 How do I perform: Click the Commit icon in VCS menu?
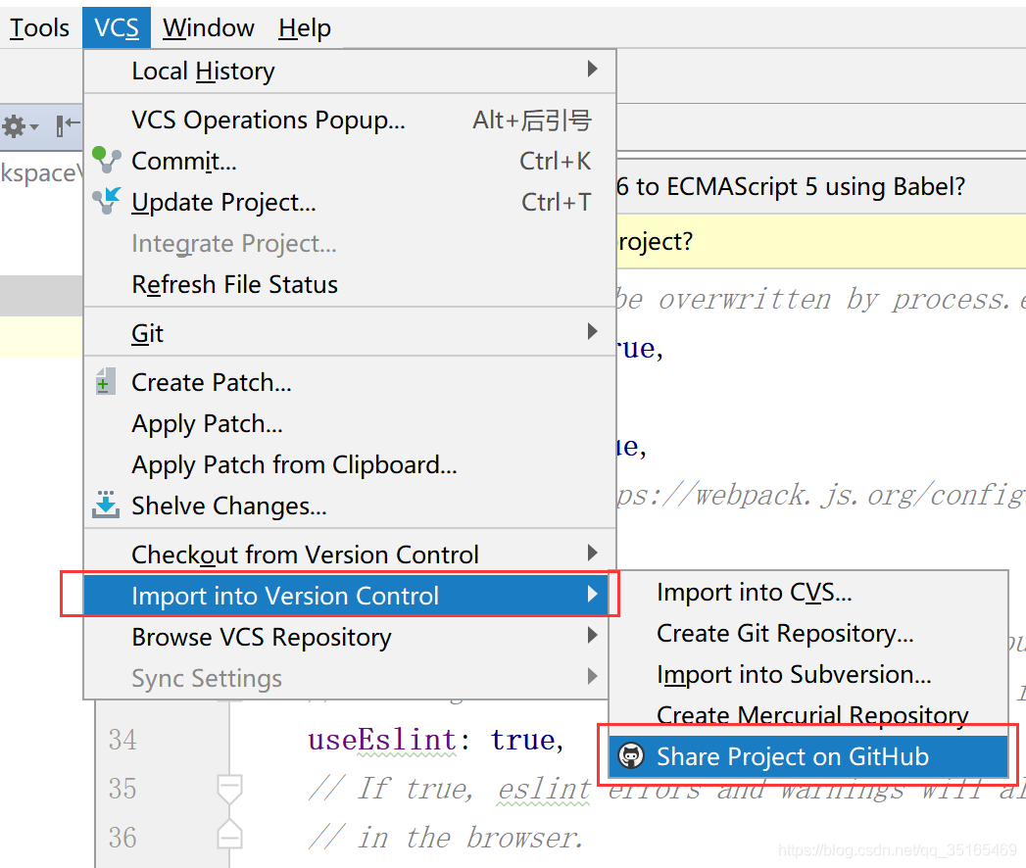[106, 161]
